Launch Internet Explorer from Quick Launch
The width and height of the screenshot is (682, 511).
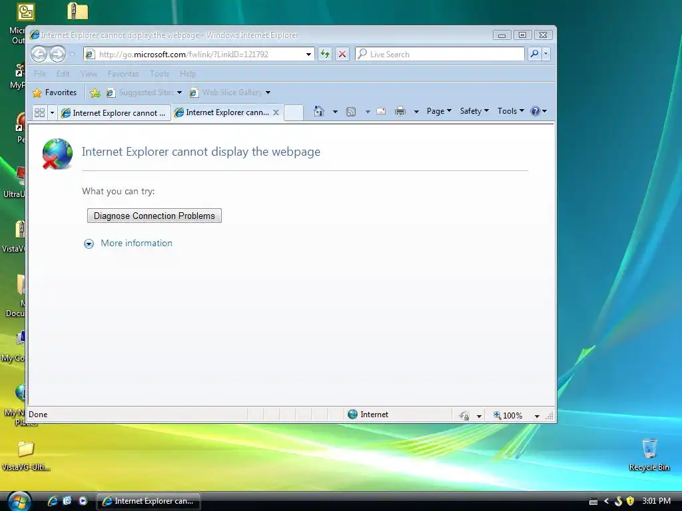pyautogui.click(x=53, y=501)
